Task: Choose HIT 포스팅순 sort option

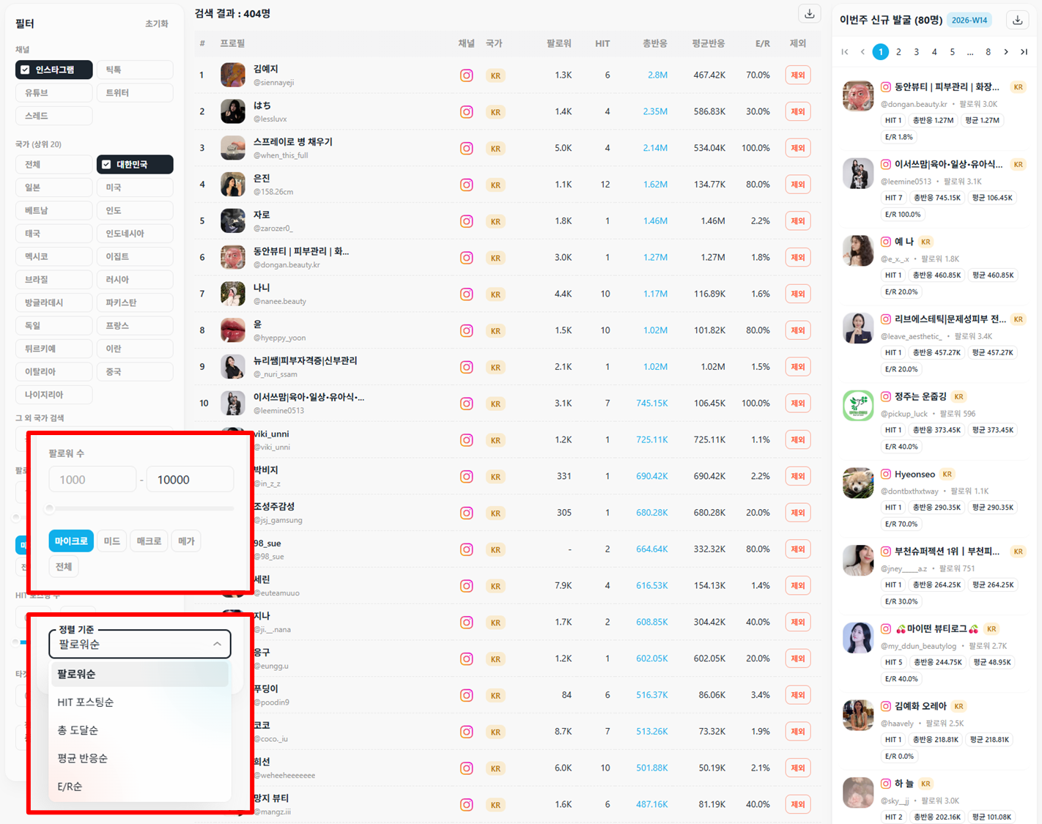Action: coord(139,702)
